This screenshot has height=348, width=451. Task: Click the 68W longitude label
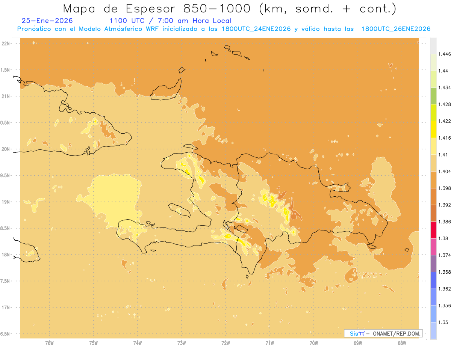pyautogui.click(x=402, y=343)
